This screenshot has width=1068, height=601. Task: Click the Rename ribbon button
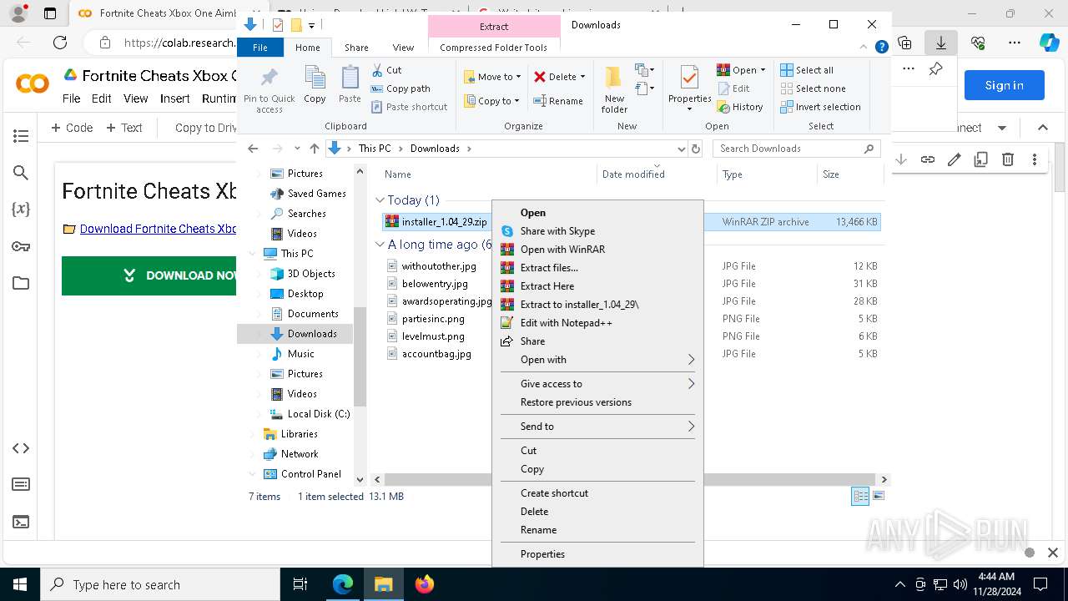558,101
